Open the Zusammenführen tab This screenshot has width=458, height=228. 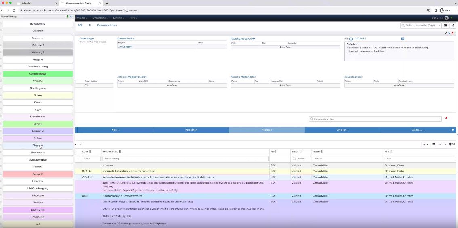(x=107, y=25)
